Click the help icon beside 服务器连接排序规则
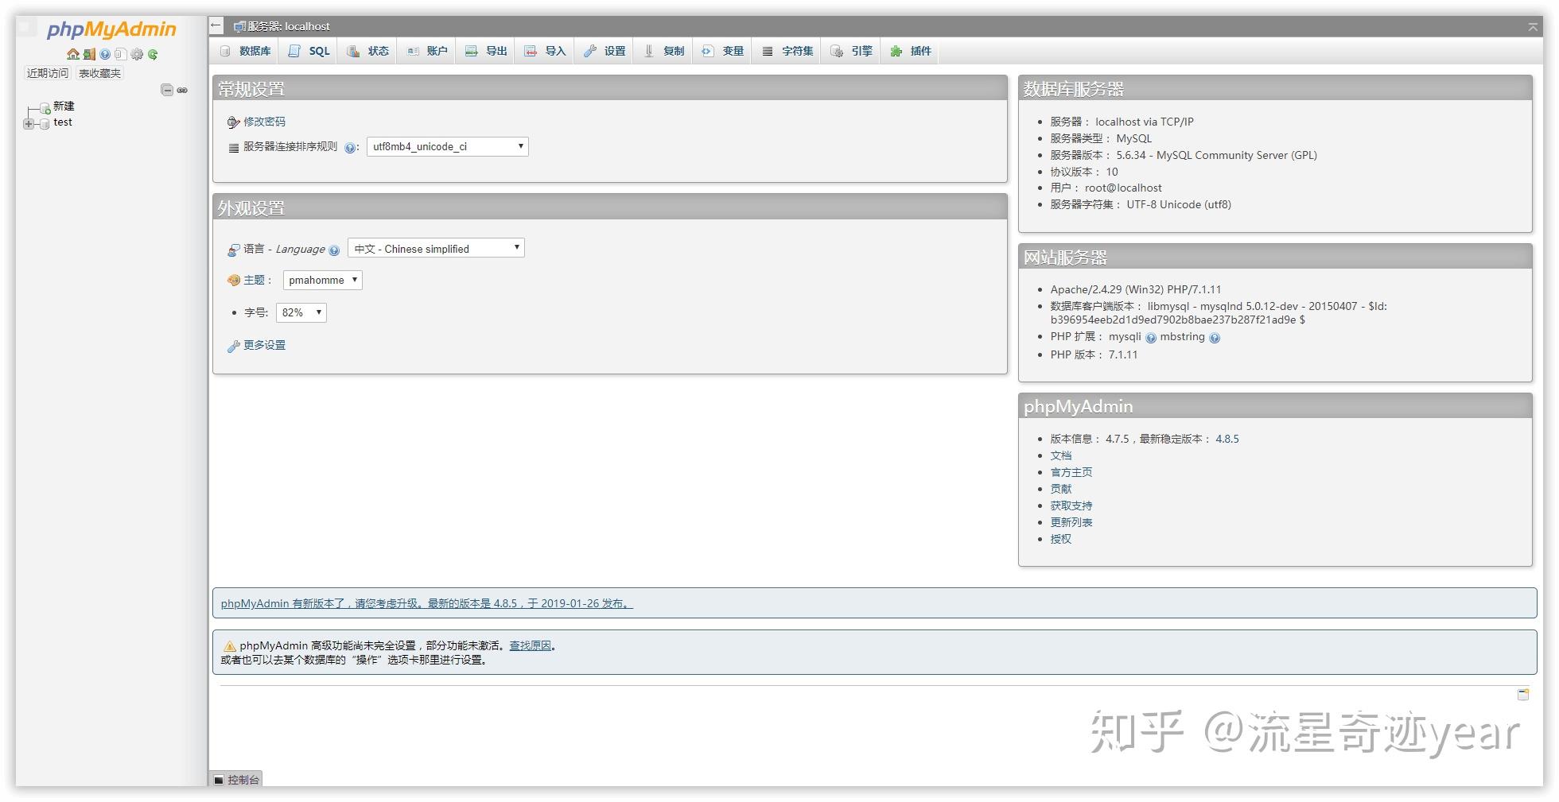The width and height of the screenshot is (1559, 802). click(350, 147)
